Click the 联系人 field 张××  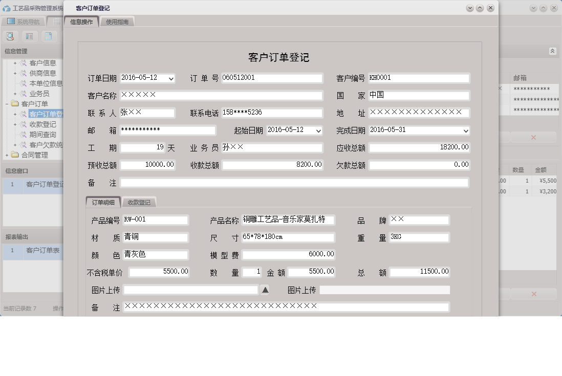147,113
